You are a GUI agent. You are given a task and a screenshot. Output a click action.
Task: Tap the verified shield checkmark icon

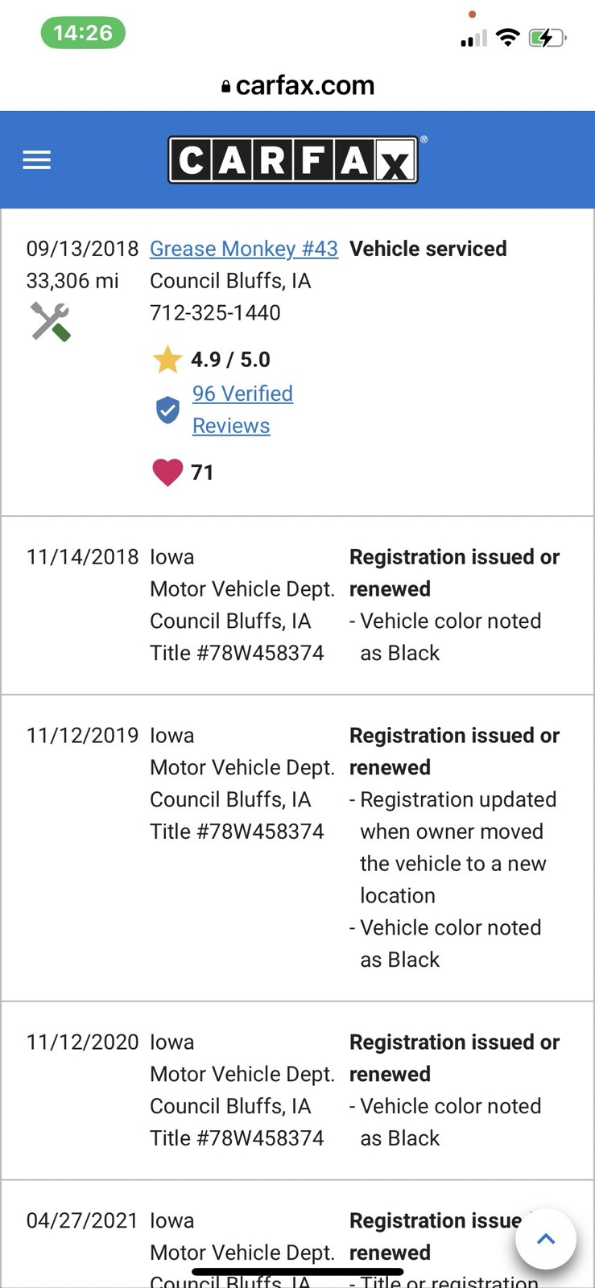(167, 410)
